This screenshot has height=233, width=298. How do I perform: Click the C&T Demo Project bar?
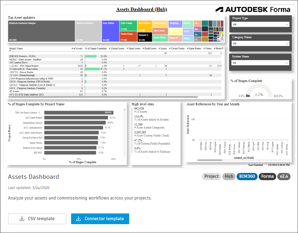[x=76, y=118]
